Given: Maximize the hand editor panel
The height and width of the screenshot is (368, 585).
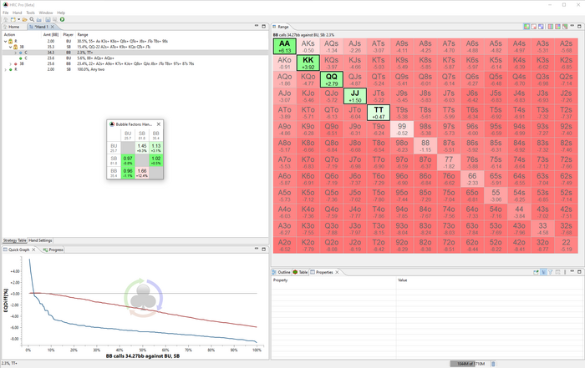Looking at the screenshot, I should tap(264, 26).
